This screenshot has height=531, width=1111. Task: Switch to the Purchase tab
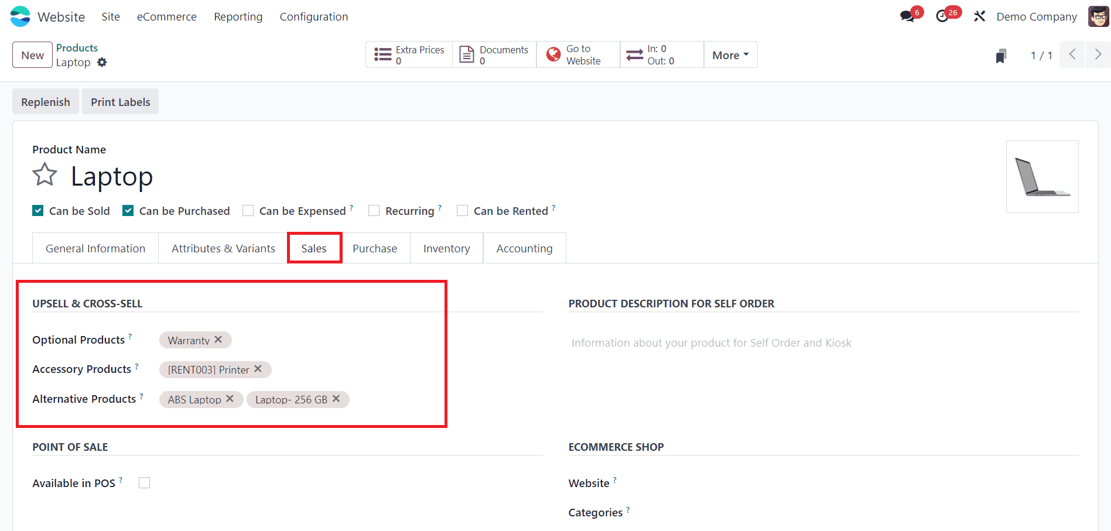click(x=375, y=248)
